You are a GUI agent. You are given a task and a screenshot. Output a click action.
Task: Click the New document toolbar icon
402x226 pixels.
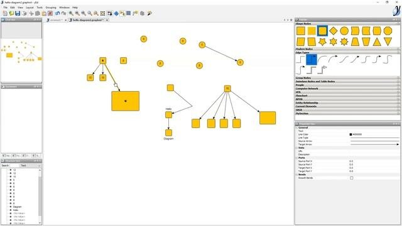point(5,13)
